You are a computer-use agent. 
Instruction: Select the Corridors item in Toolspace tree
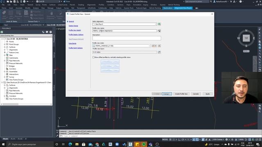pos(13,69)
